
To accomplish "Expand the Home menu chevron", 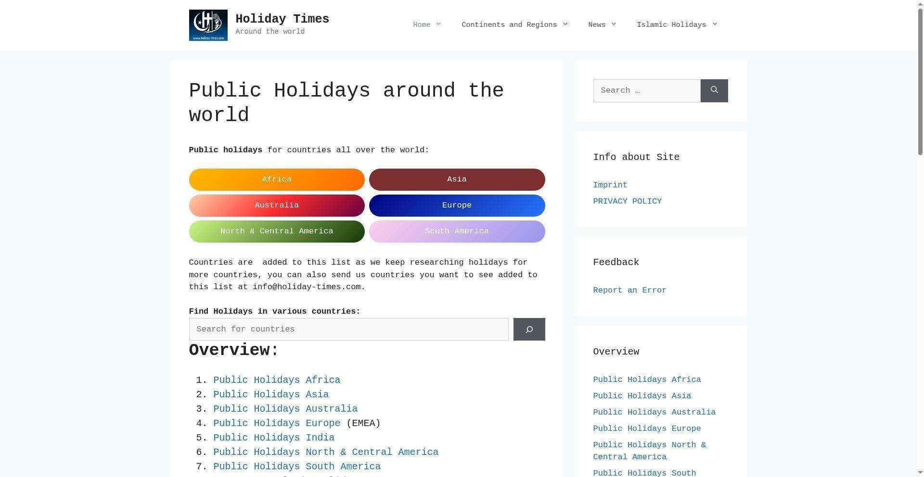I will coord(438,24).
